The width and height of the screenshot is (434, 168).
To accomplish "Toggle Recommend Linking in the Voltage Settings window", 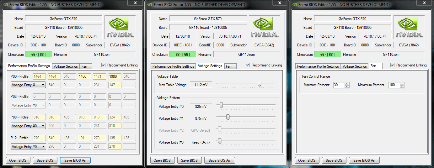I will tap(248, 65).
